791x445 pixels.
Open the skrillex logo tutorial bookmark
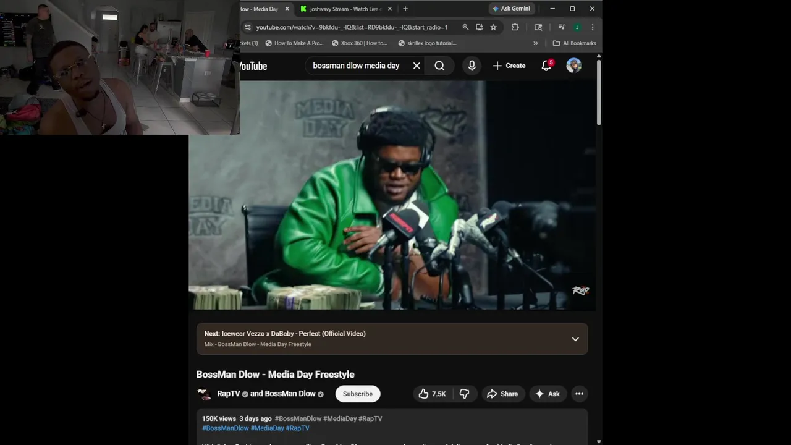click(x=427, y=43)
